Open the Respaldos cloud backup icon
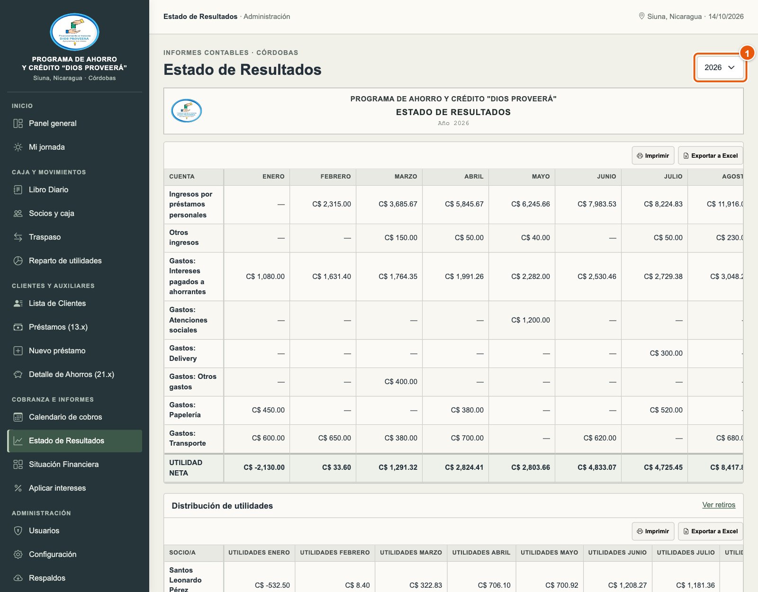The height and width of the screenshot is (592, 758). coord(18,578)
